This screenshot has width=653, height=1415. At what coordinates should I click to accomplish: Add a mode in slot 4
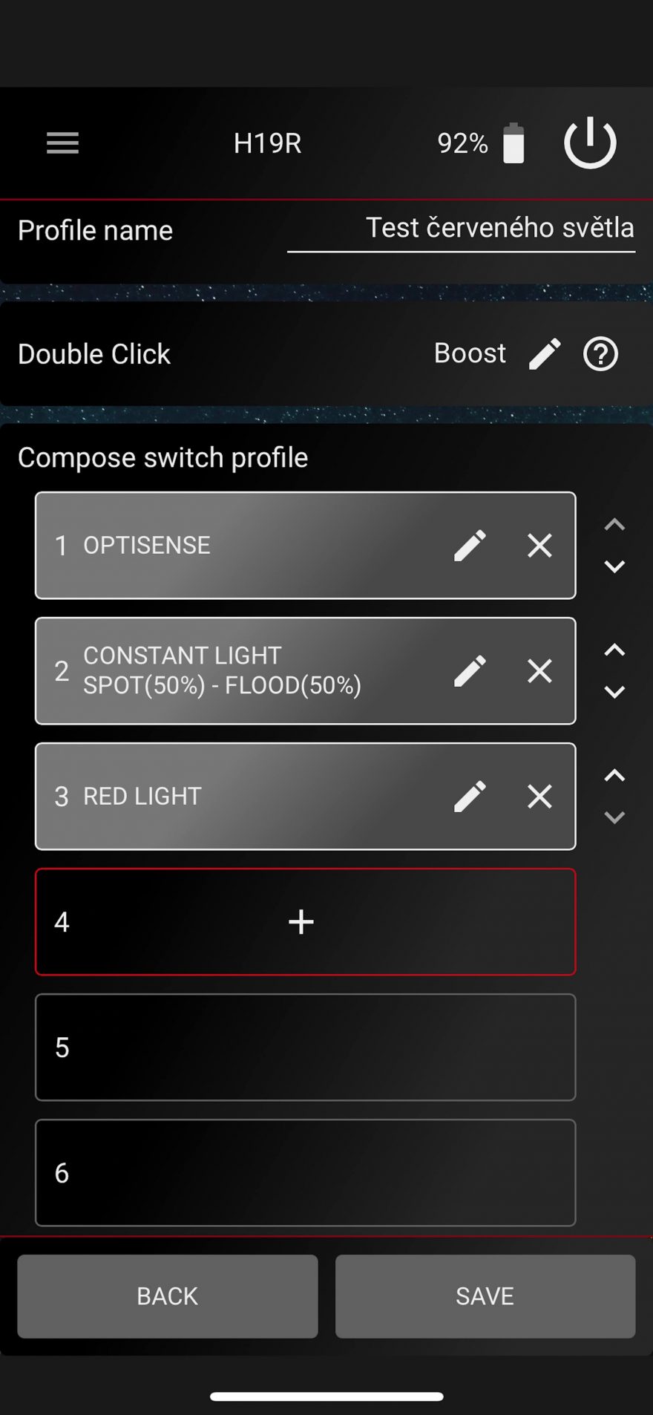point(301,922)
